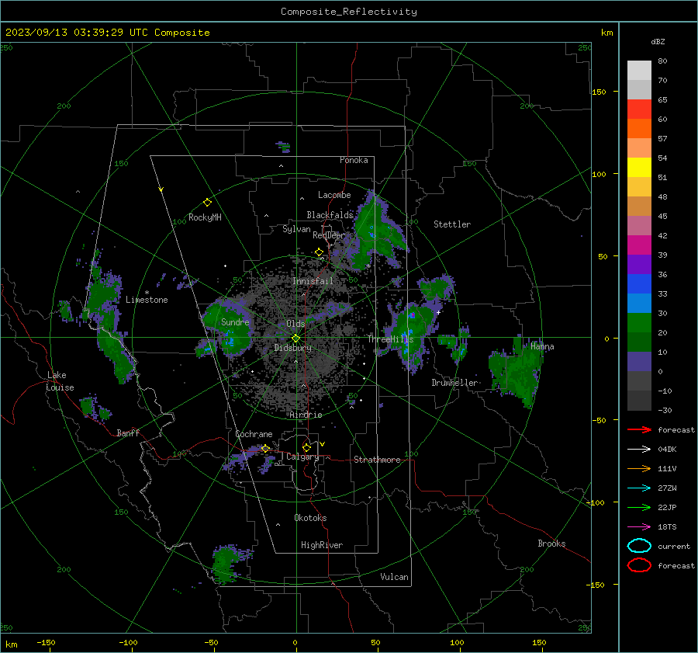698x653 pixels.
Task: Click yellow diamond radar marker above Didsbury
Action: pyautogui.click(x=295, y=339)
